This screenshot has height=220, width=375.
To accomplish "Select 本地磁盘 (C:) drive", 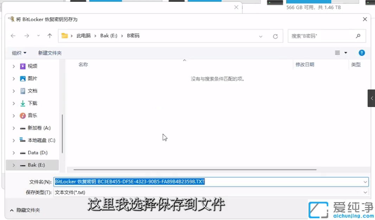I will [x=41, y=140].
